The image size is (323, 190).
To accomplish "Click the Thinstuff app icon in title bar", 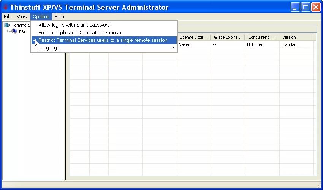I will (x=5, y=7).
